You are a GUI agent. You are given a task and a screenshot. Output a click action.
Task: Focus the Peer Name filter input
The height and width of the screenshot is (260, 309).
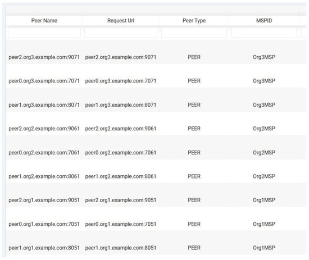(x=44, y=33)
